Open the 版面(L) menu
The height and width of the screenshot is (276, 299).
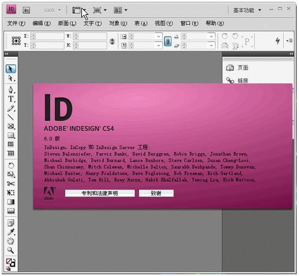tap(67, 23)
